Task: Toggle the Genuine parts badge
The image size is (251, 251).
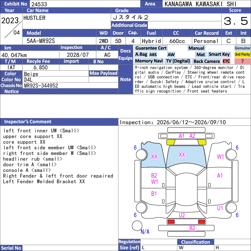Action: coord(242,48)
